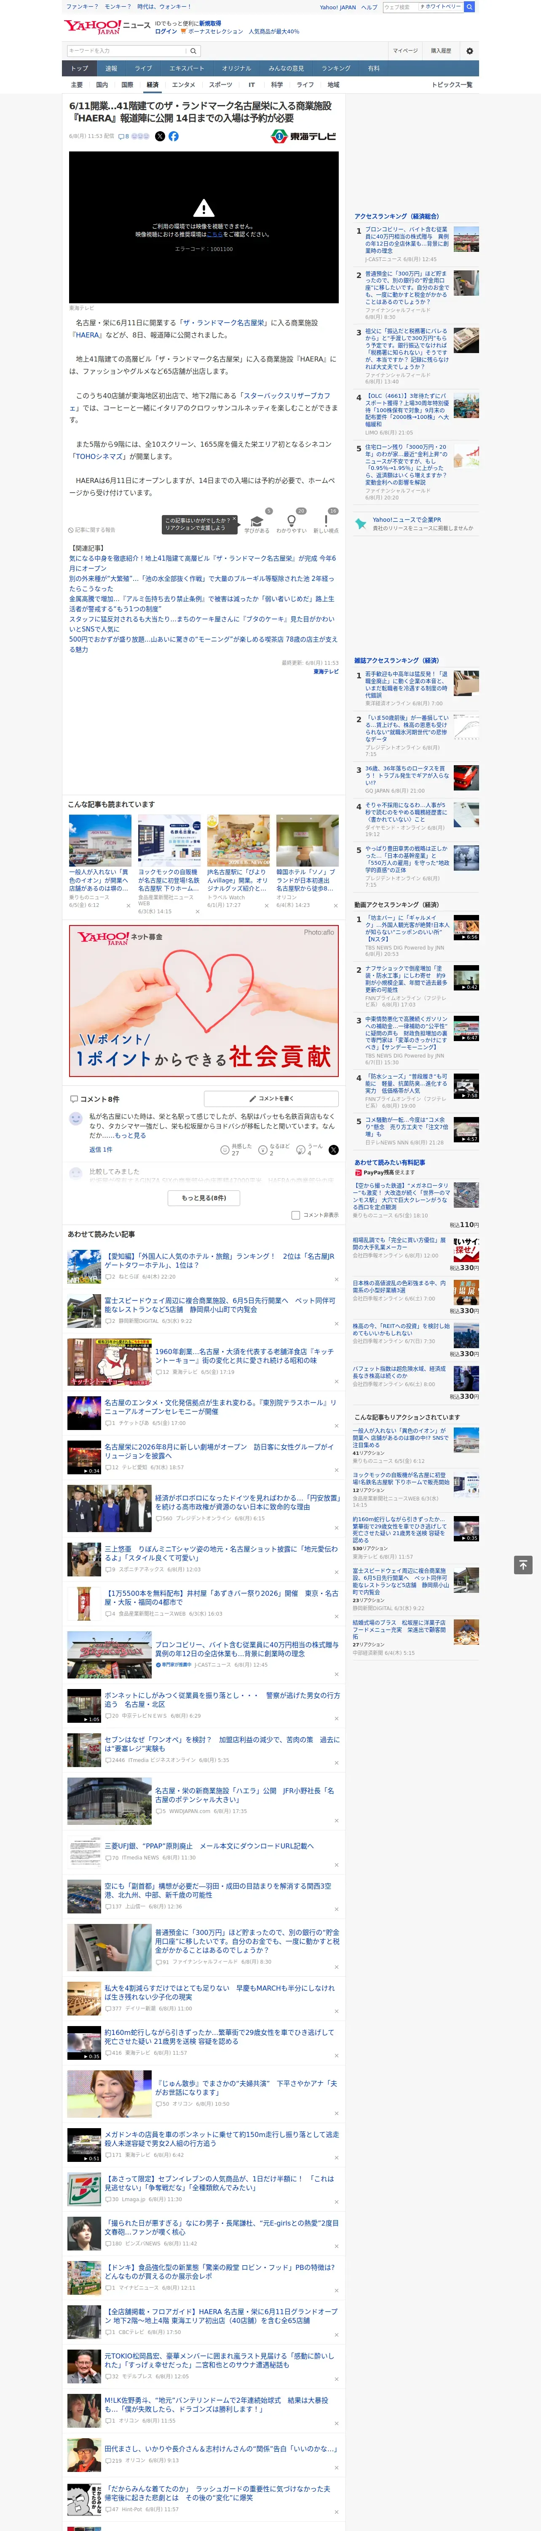Open マイページ link
This screenshot has width=541, height=2531.
(404, 51)
